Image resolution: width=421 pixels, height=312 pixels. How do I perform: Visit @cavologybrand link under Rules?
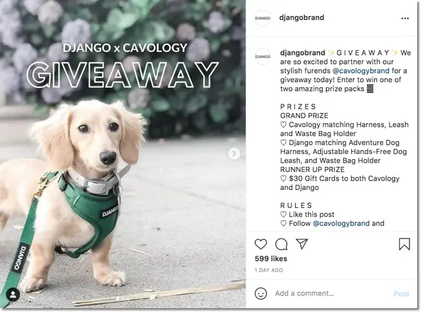pyautogui.click(x=341, y=223)
